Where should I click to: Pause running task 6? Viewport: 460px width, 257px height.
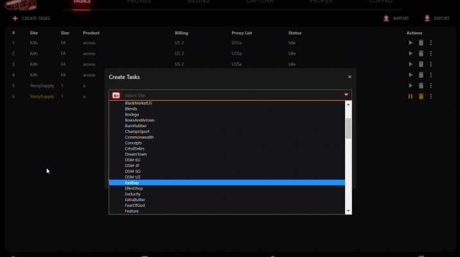411,96
